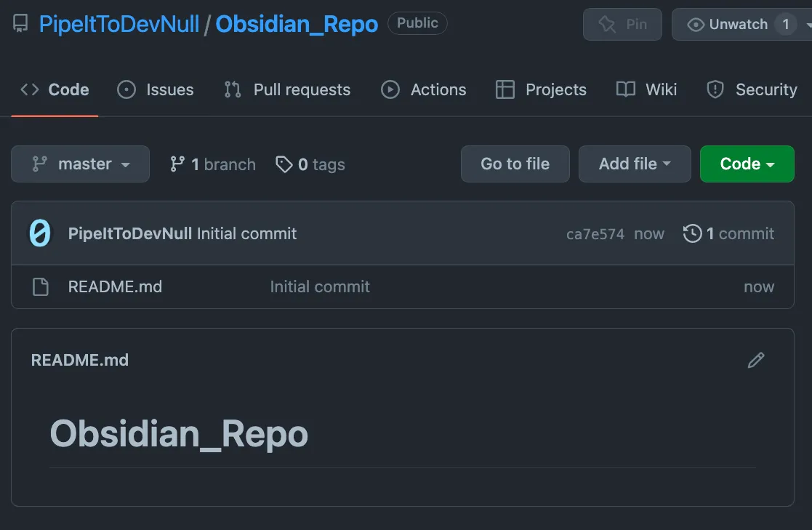
Task: Follow the 1 branch link
Action: tap(212, 164)
